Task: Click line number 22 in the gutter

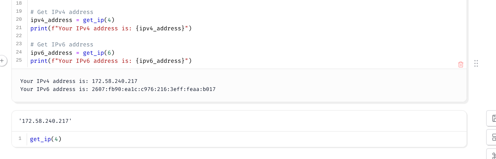Action: point(19,36)
